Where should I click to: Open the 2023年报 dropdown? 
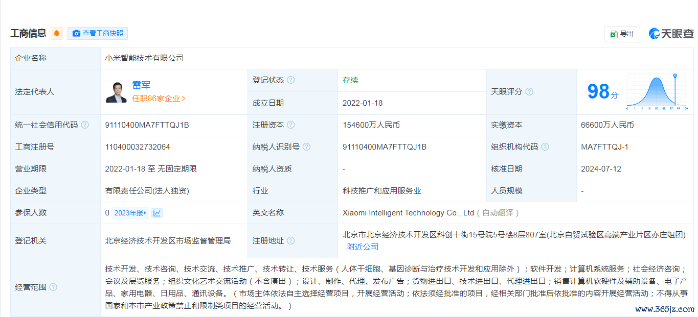pyautogui.click(x=130, y=213)
